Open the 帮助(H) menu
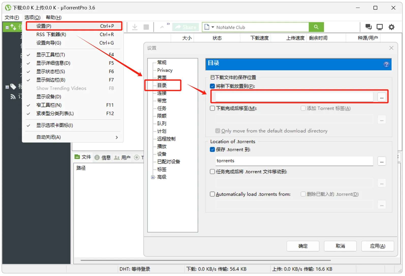 point(53,17)
